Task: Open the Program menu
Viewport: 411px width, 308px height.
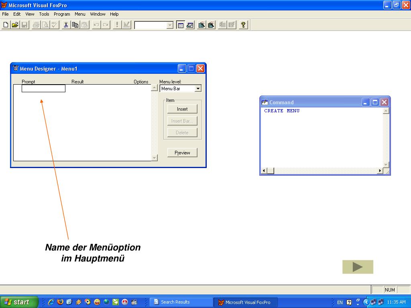Action: 62,14
